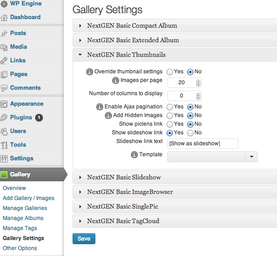The image size is (277, 256).
Task: Open the Manage Galleries link
Action: pos(25,208)
